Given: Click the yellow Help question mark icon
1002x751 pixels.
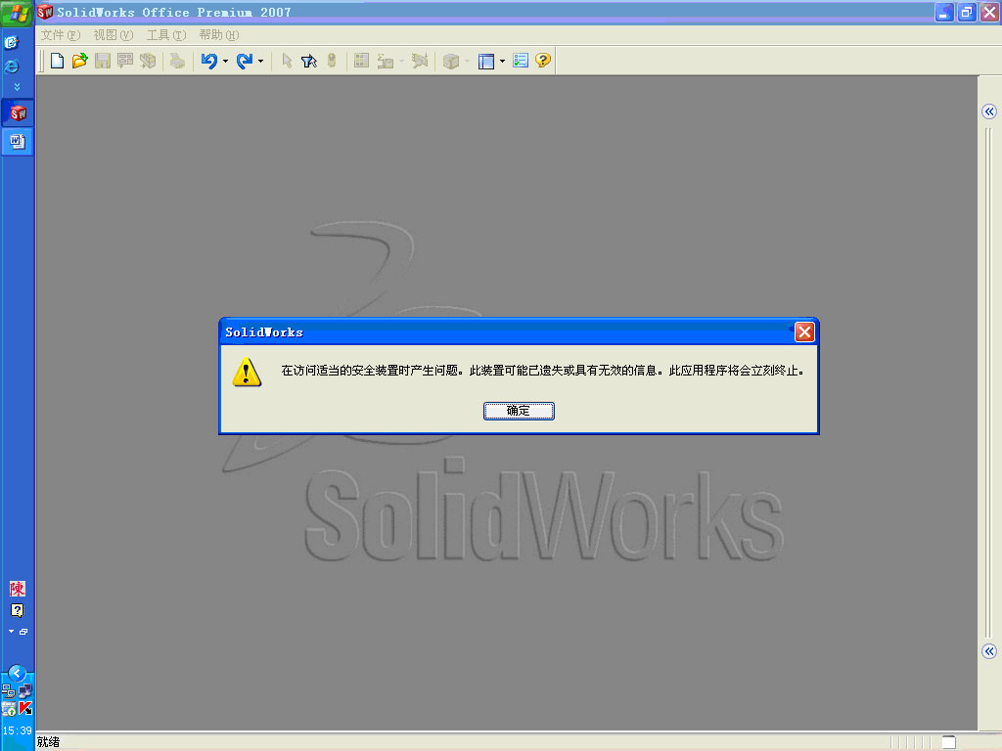Looking at the screenshot, I should 543,61.
